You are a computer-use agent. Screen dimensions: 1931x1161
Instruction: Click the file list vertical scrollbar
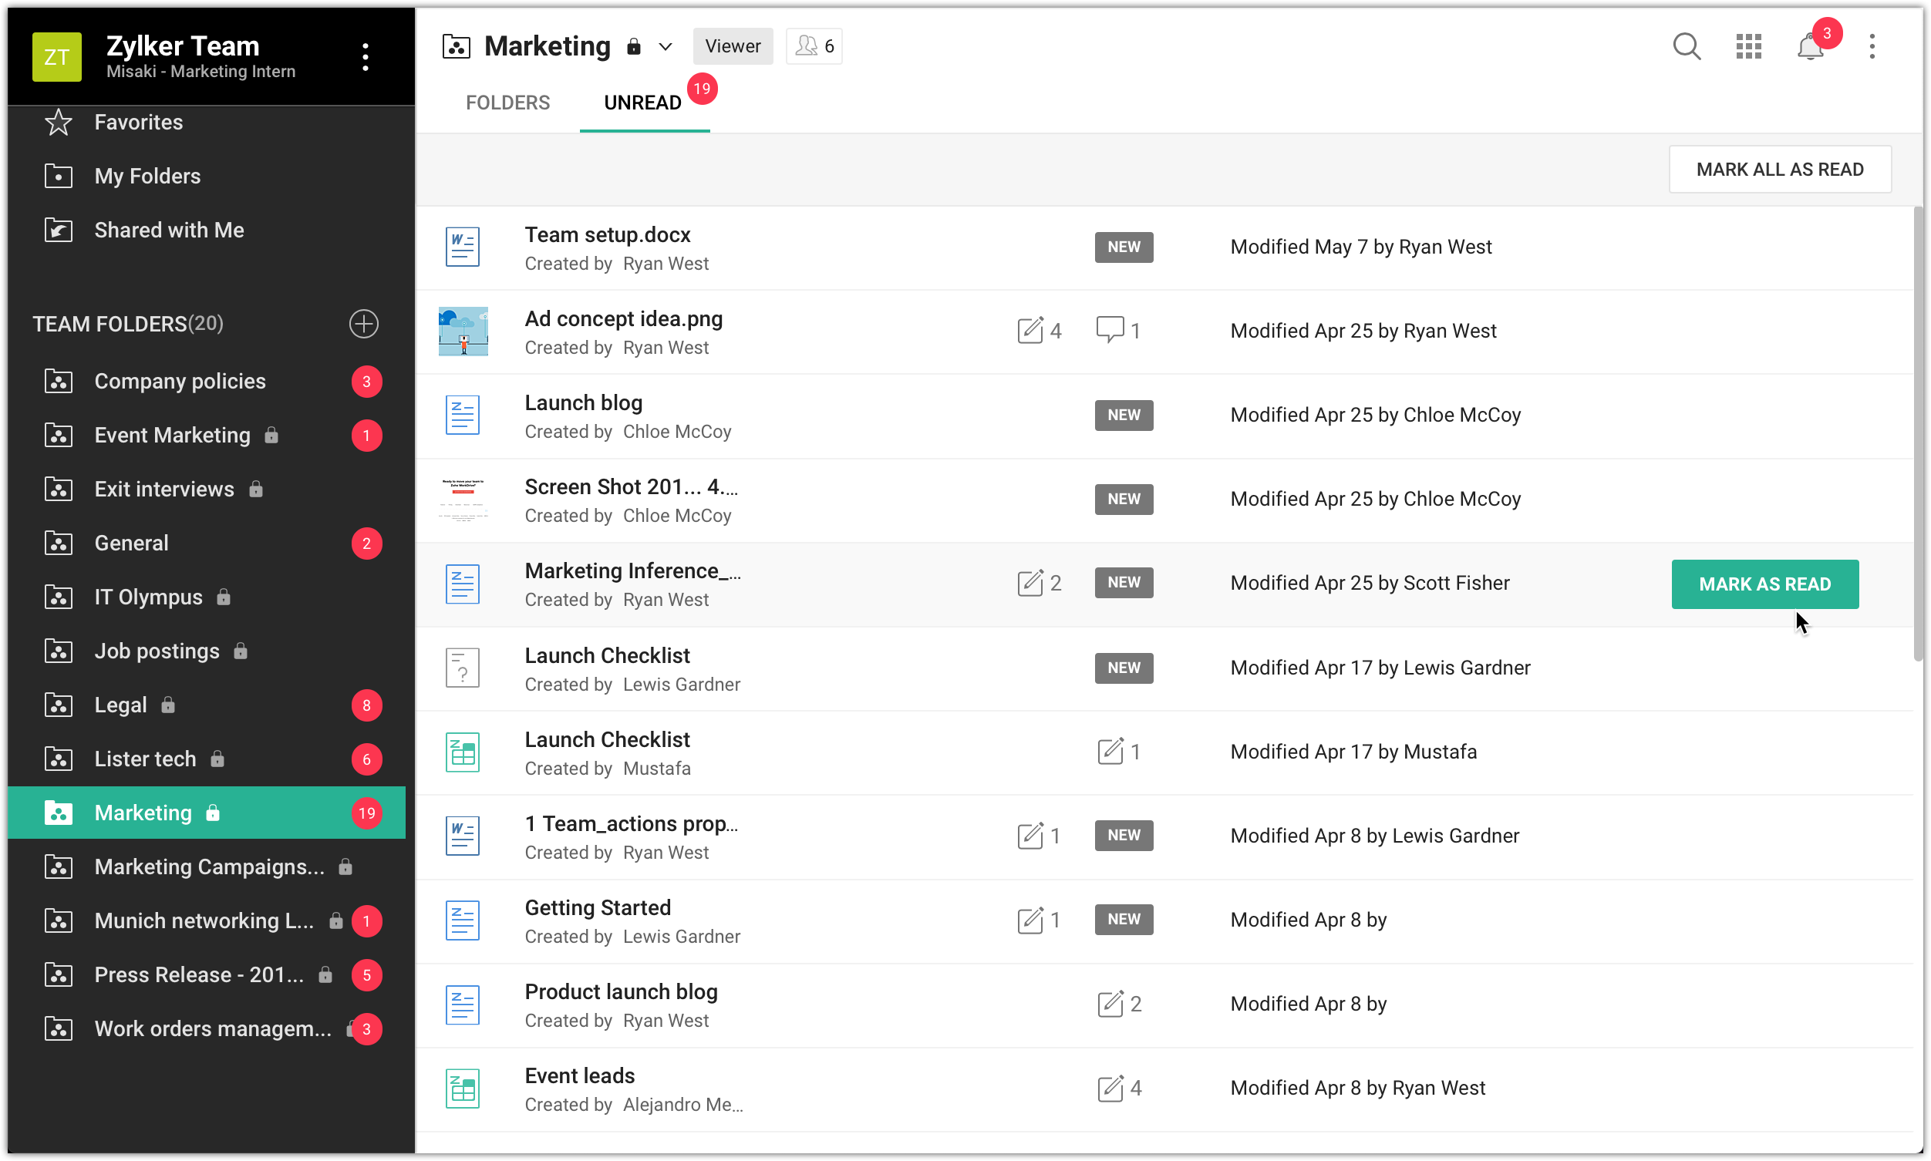click(1917, 434)
